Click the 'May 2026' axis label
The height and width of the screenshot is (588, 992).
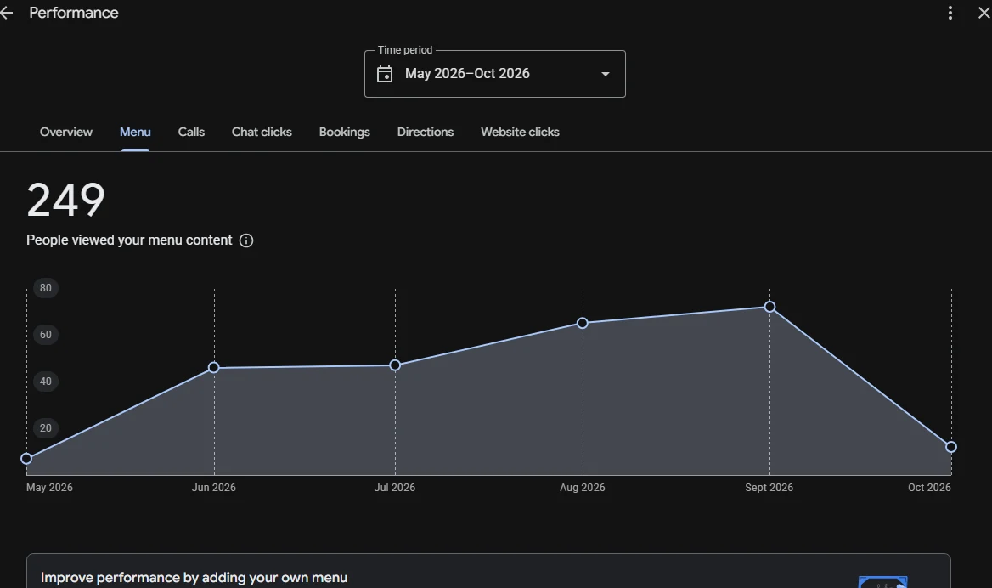[x=49, y=488]
